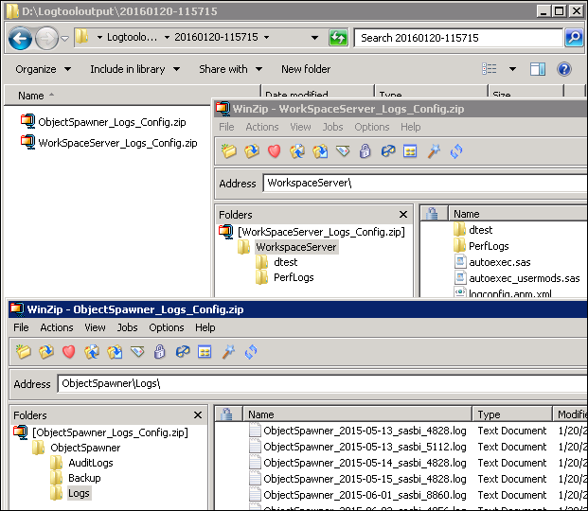Viewport: 588px width, 511px height.
Task: Click lock Encrypt icon in ObjectSpawner WinZip toolbar
Action: coord(160,352)
